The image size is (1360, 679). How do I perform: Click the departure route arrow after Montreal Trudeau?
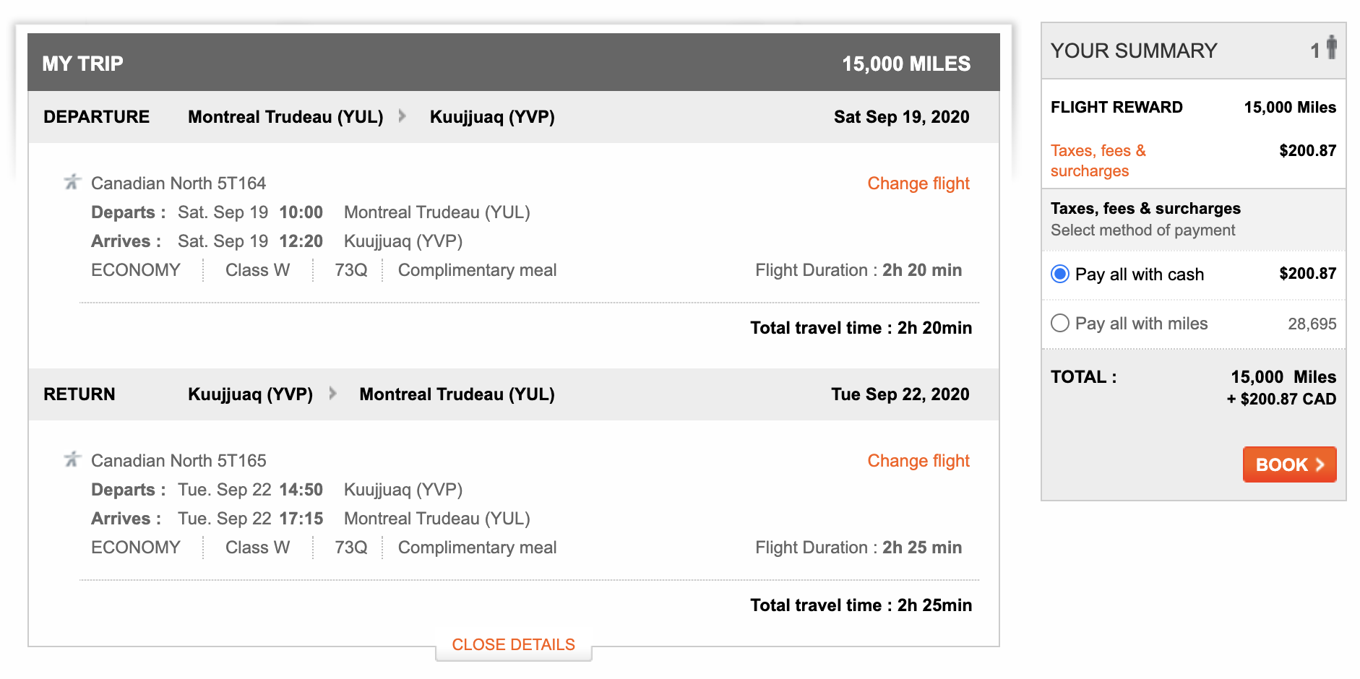tap(403, 116)
